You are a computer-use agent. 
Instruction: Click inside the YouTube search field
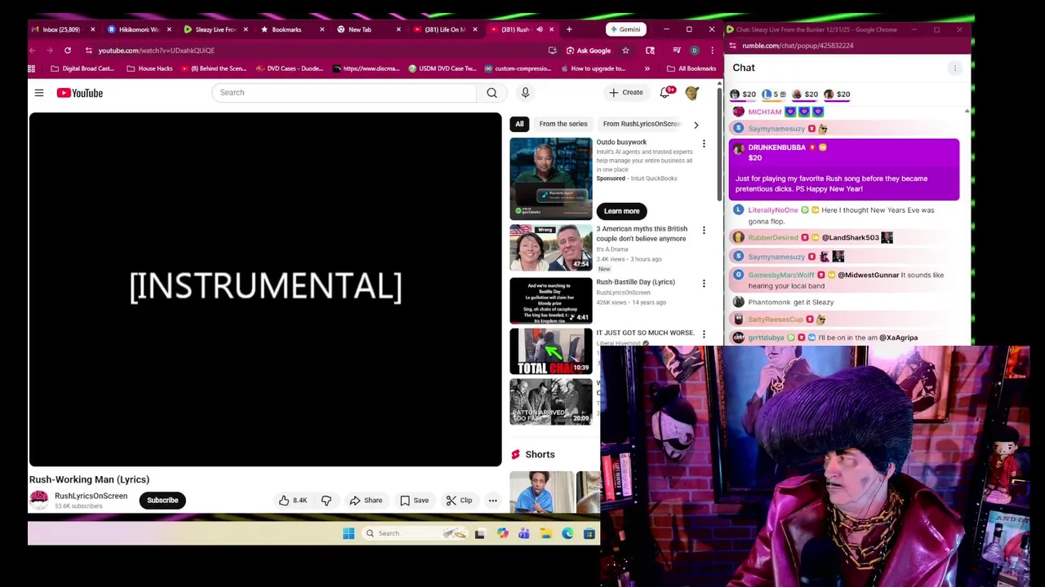(345, 93)
